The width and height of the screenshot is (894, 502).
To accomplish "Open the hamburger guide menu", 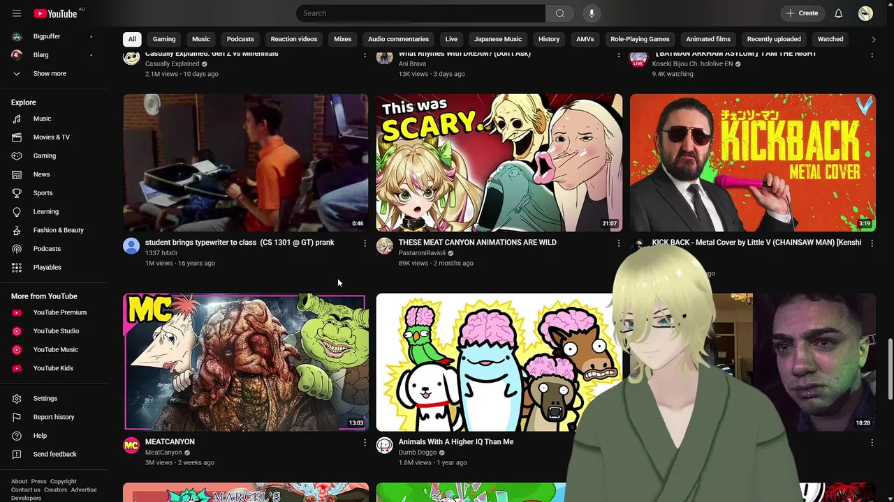I will (17, 13).
